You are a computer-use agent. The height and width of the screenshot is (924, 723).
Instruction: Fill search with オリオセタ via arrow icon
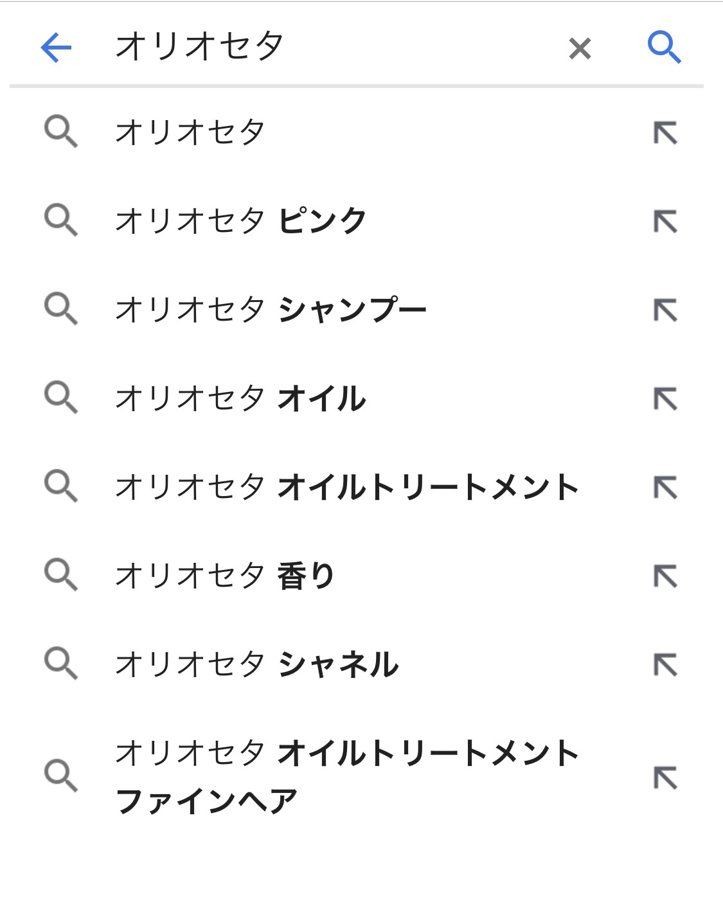[x=665, y=133]
